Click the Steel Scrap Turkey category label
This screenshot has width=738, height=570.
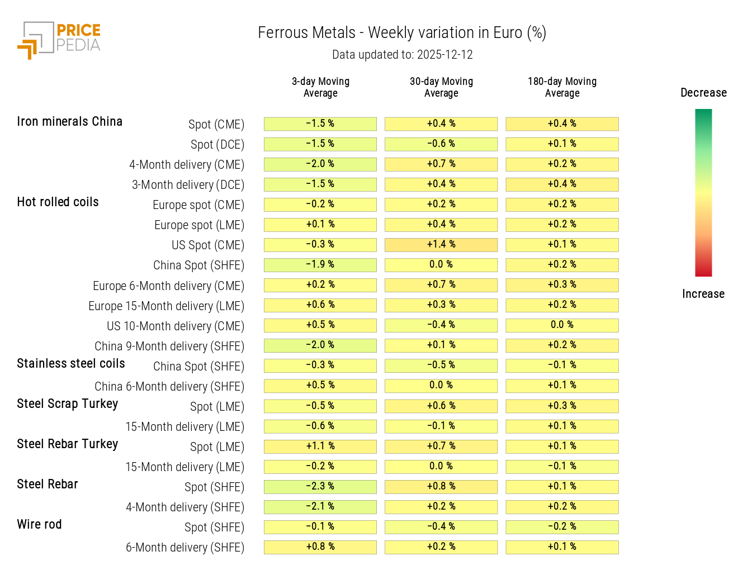coord(67,404)
